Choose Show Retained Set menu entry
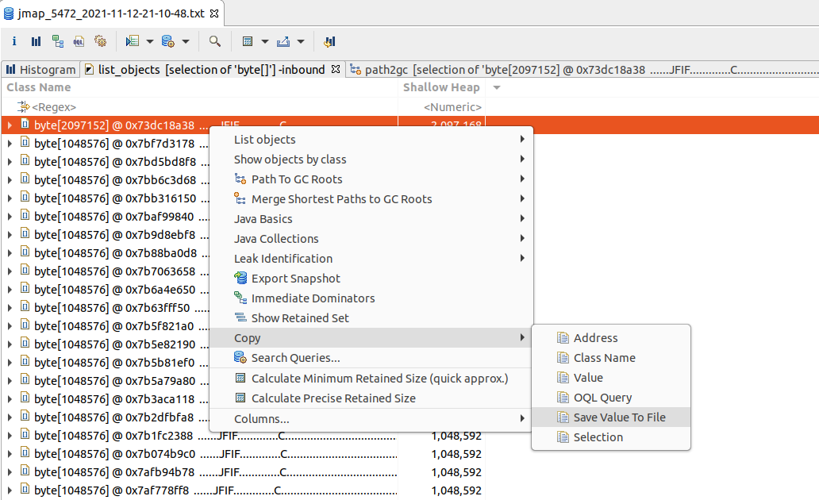This screenshot has width=819, height=500. (371, 318)
